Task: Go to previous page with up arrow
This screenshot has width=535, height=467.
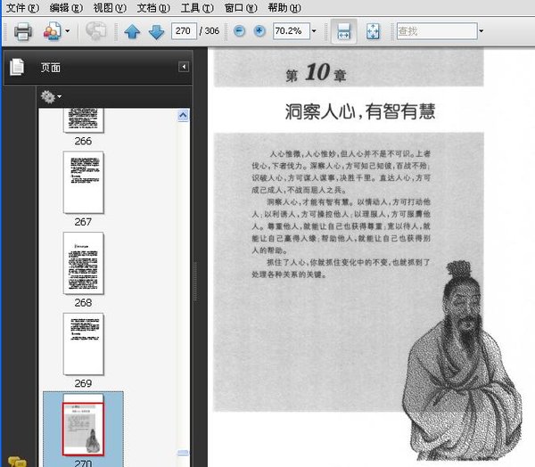Action: coord(132,32)
